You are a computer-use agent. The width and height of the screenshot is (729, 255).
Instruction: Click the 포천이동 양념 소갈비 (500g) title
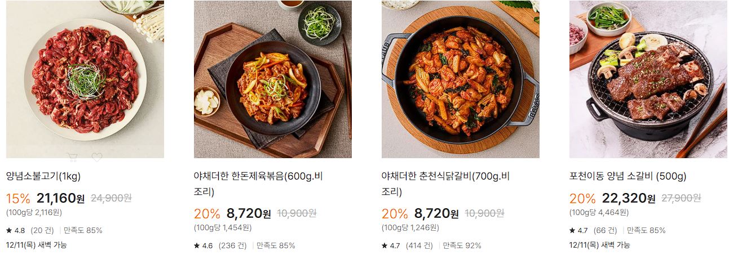tap(628, 176)
